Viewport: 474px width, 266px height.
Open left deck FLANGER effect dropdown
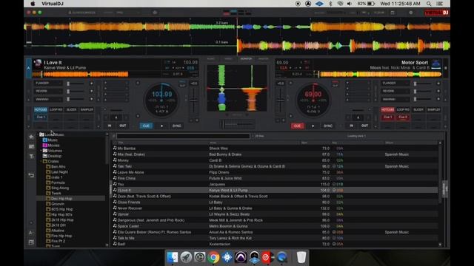click(48, 83)
